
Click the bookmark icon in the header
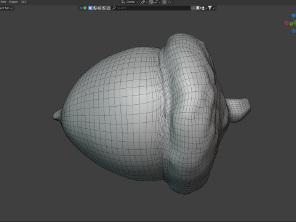point(197,8)
